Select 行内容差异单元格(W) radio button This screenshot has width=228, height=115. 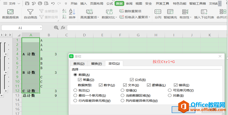click(x=75, y=101)
